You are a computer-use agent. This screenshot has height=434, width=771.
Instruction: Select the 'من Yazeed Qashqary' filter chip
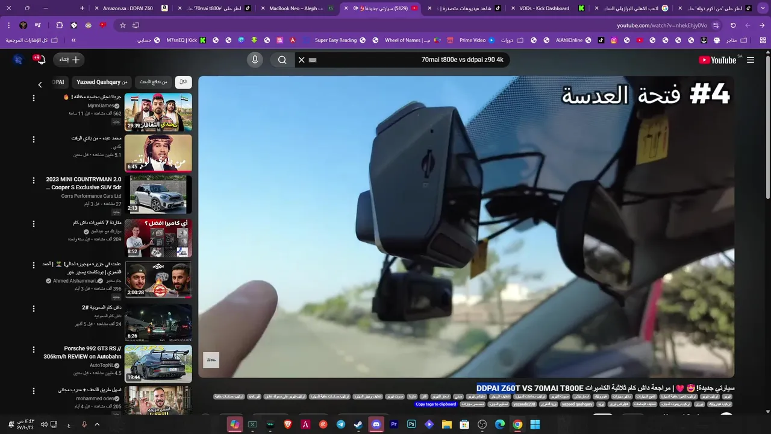point(102,82)
